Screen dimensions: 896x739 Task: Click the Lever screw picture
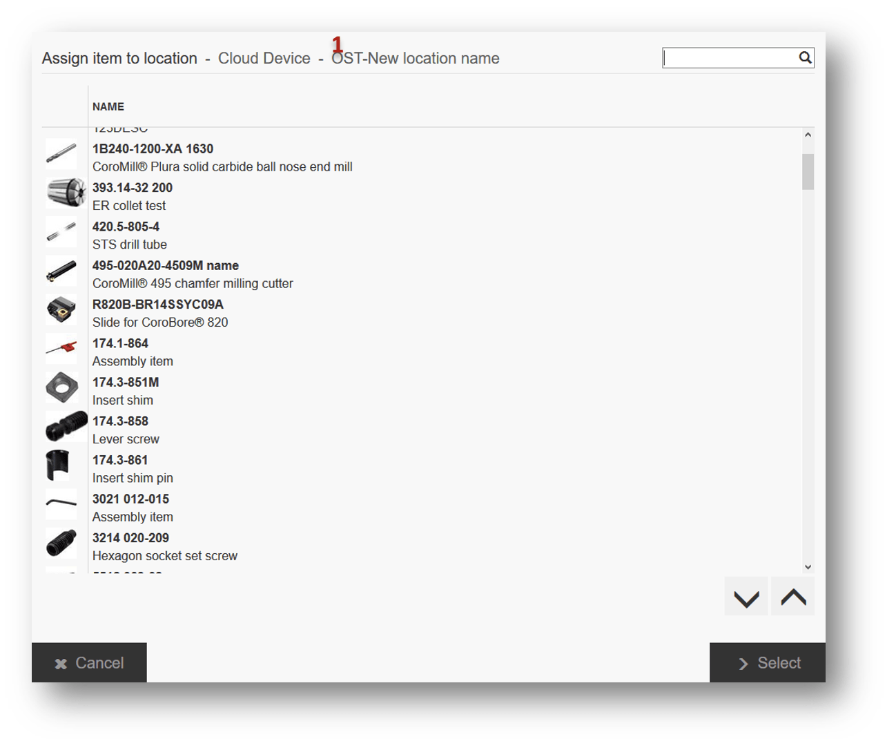tap(66, 426)
